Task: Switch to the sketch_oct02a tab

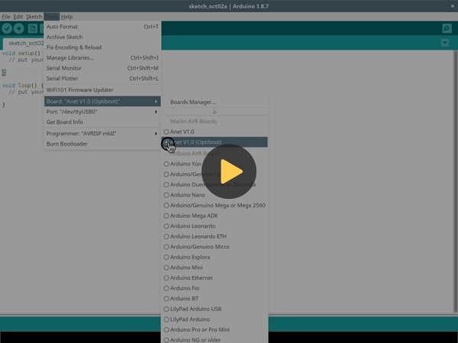Action: 24,43
